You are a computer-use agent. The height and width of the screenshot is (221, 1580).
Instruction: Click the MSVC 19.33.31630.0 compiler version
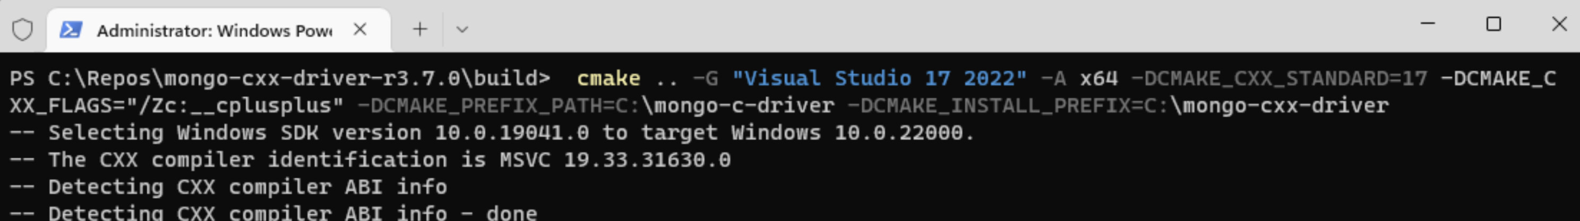tap(615, 159)
